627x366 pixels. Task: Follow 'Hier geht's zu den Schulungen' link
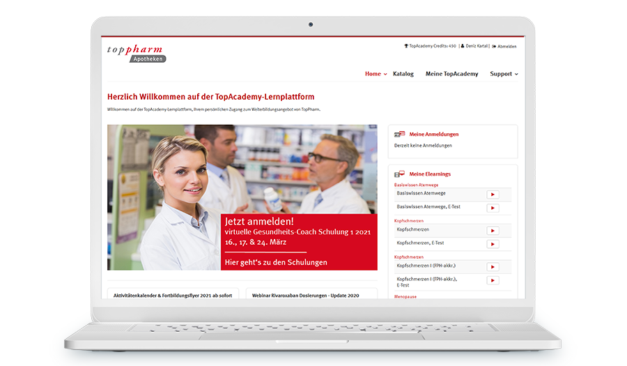(x=276, y=262)
